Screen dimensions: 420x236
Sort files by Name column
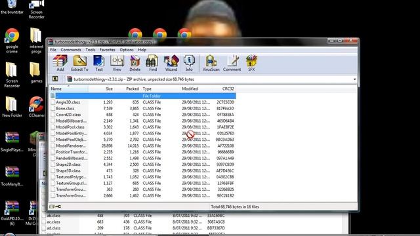69,89
